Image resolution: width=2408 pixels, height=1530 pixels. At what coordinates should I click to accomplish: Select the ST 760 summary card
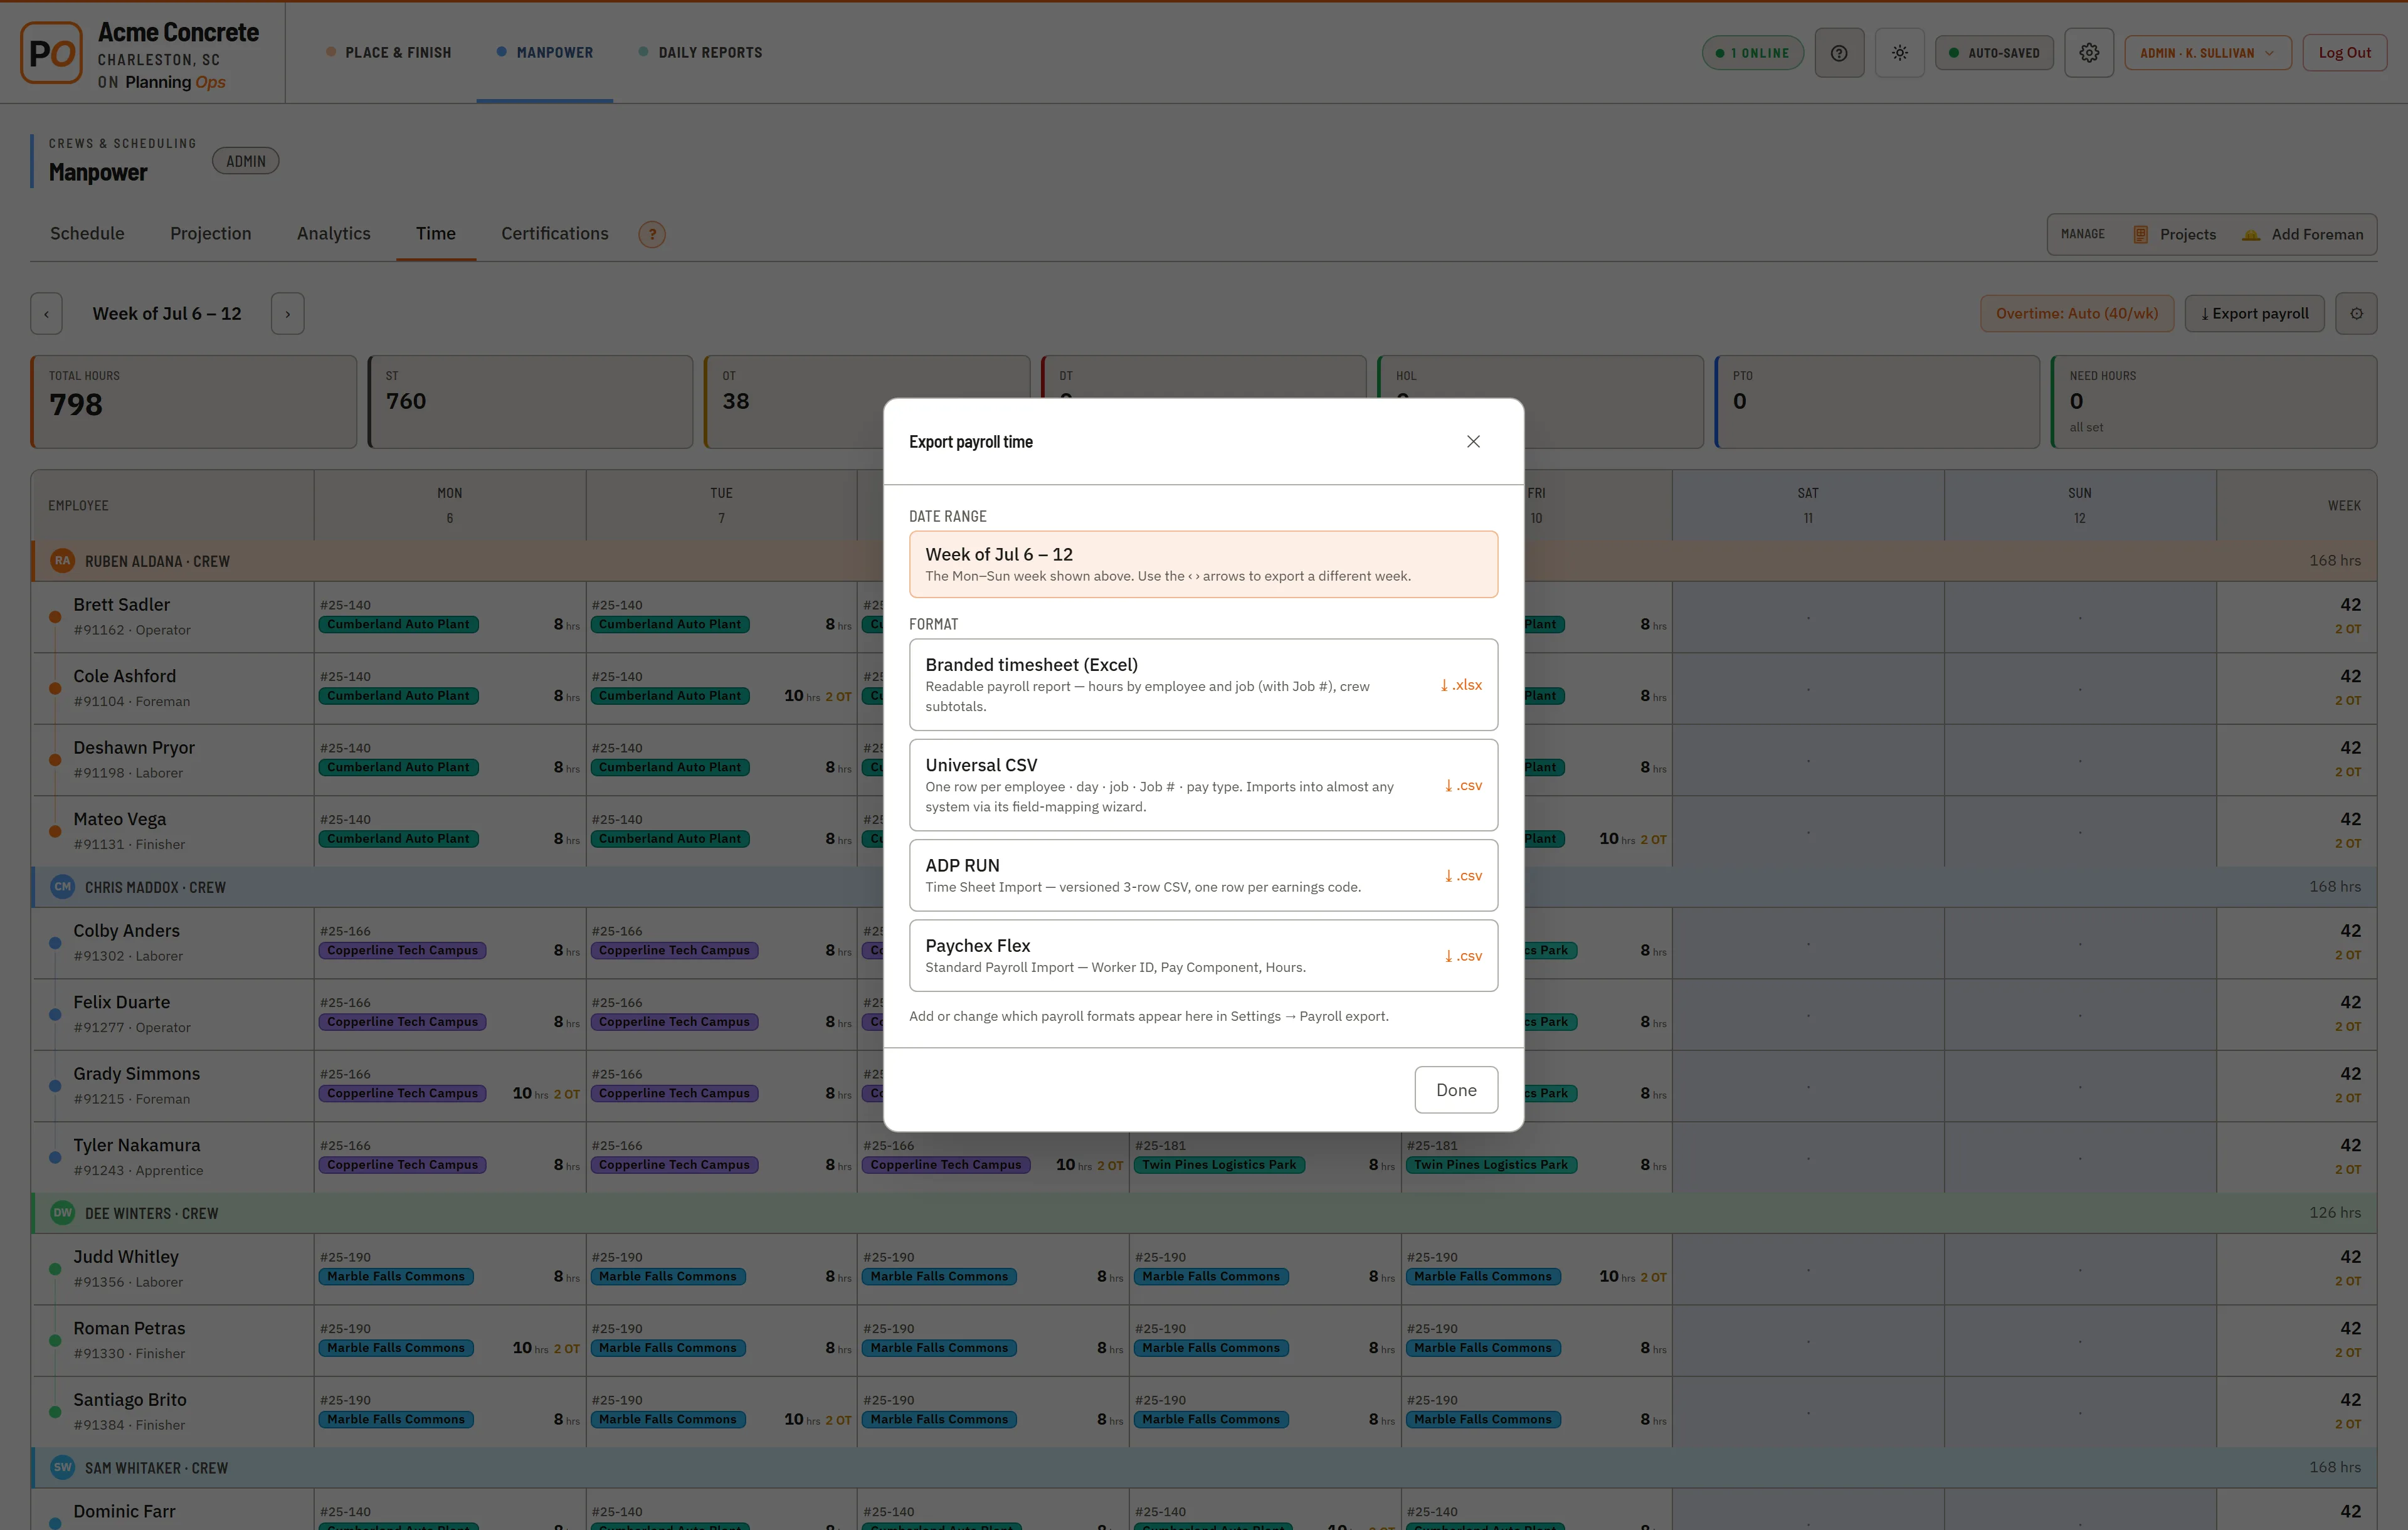[x=530, y=401]
